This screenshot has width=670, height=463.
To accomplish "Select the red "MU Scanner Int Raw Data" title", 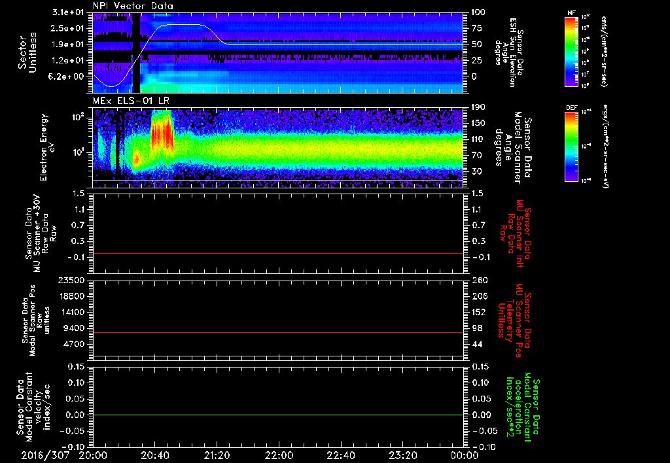I will pos(516,233).
